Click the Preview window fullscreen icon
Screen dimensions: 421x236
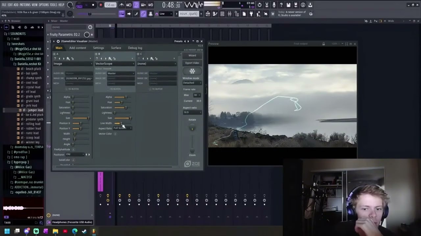pos(346,44)
